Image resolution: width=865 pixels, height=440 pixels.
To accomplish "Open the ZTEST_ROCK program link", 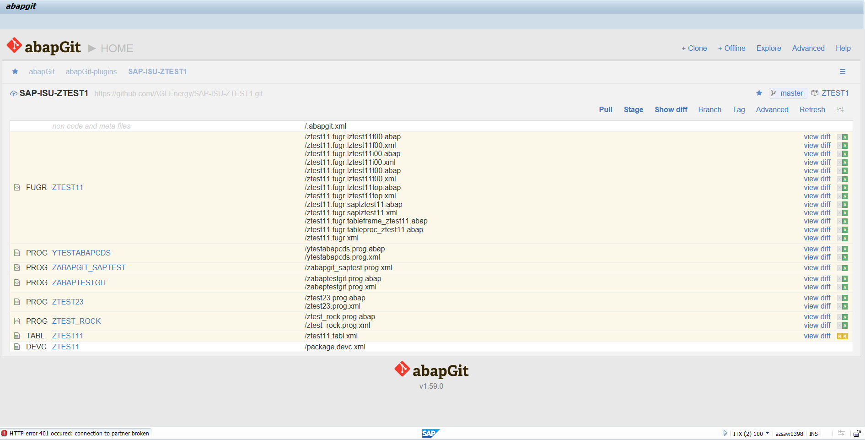I will [x=76, y=321].
